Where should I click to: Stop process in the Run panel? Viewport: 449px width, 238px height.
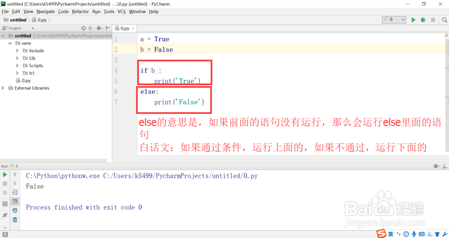point(5,184)
